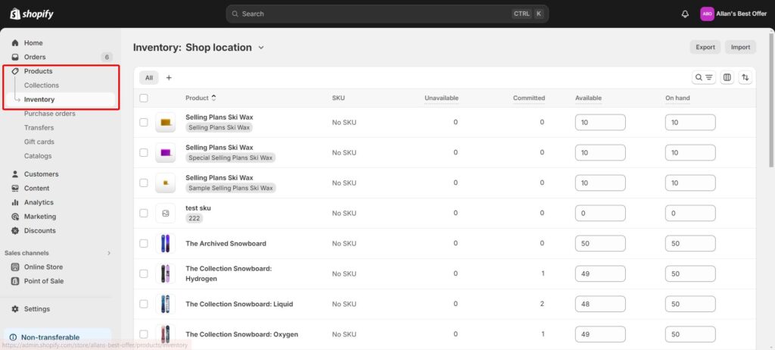775x350 pixels.
Task: Open Purchase orders in sidebar
Action: pyautogui.click(x=49, y=114)
